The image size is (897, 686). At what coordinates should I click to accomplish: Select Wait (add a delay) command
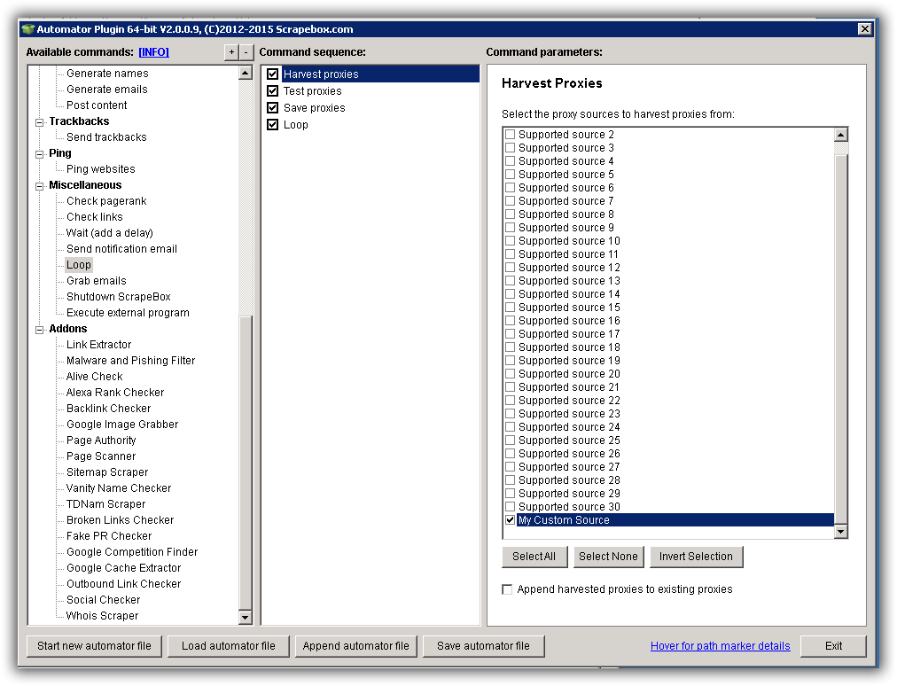click(109, 233)
